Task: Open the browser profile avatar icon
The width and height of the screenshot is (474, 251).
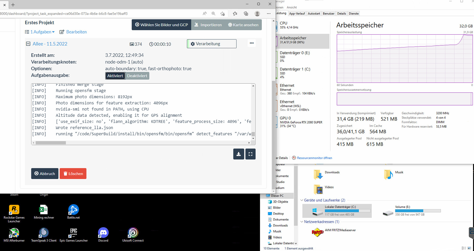Action: click(257, 14)
